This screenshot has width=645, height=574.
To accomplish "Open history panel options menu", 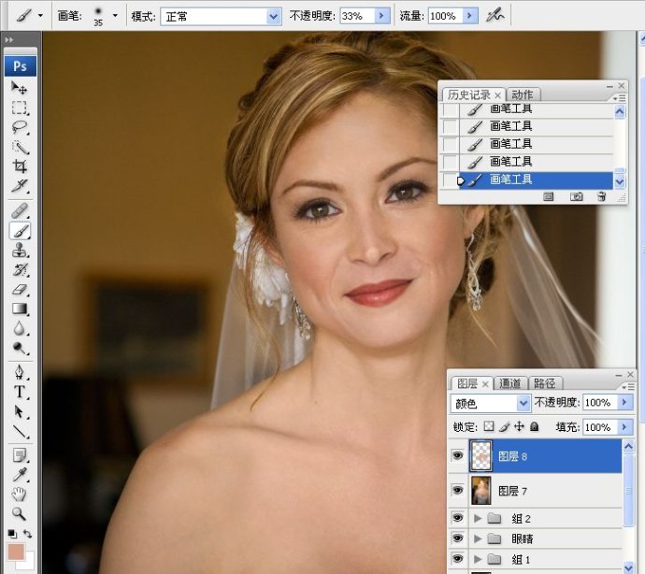I will pos(620,98).
